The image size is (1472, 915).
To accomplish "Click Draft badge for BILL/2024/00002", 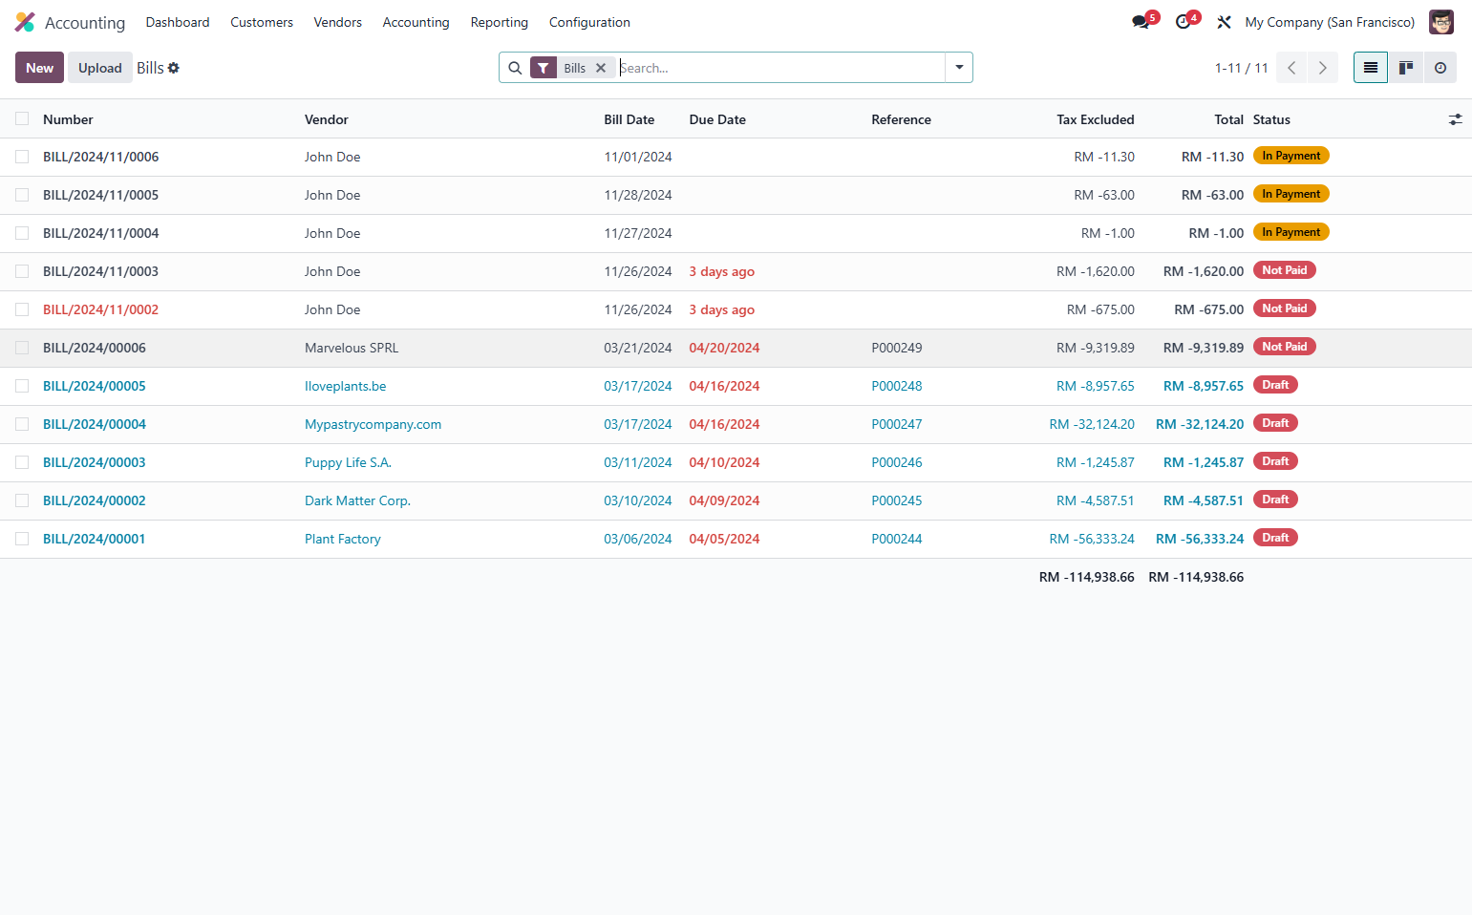I will tap(1275, 500).
